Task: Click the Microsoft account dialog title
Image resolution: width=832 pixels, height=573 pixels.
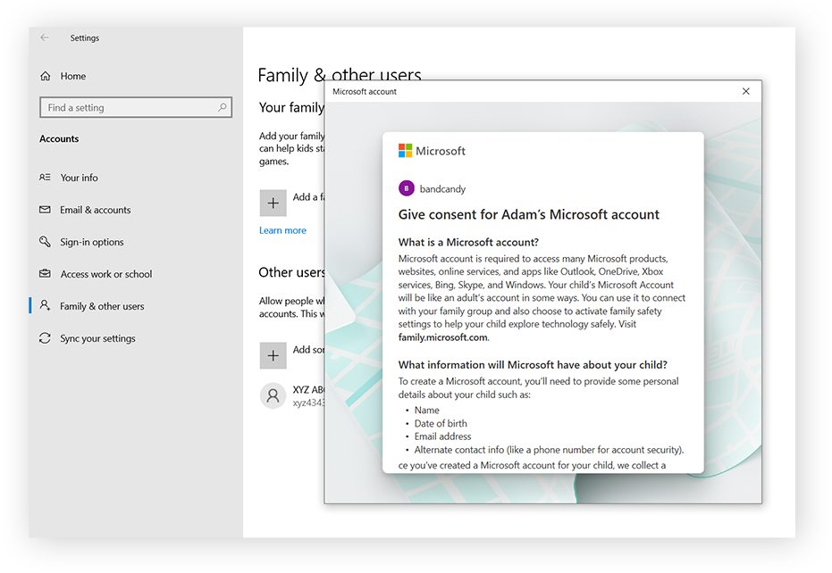Action: coord(365,92)
